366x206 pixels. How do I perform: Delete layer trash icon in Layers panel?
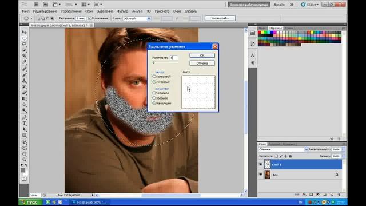[339, 195]
